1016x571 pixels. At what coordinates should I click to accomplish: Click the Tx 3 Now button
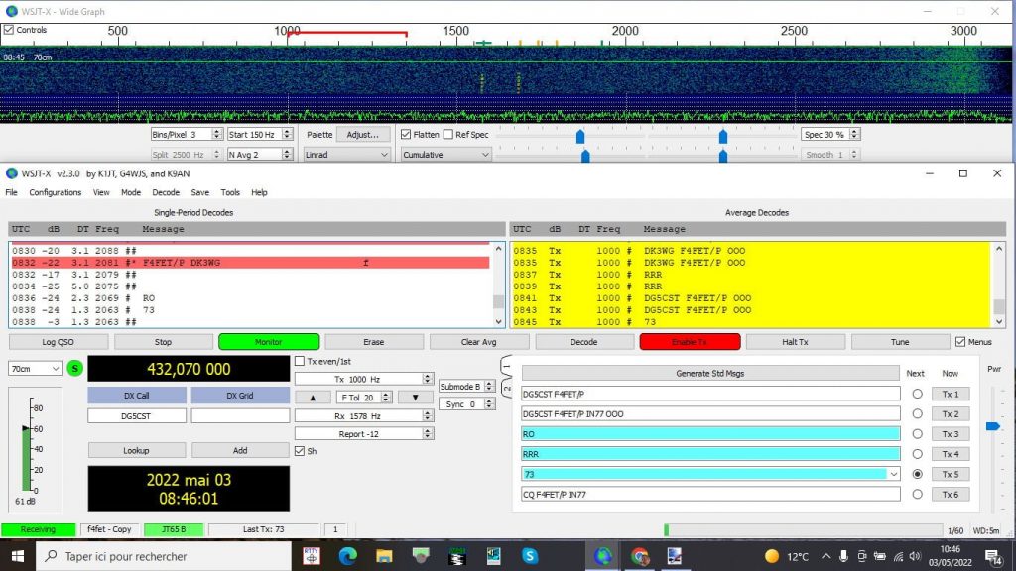(951, 434)
